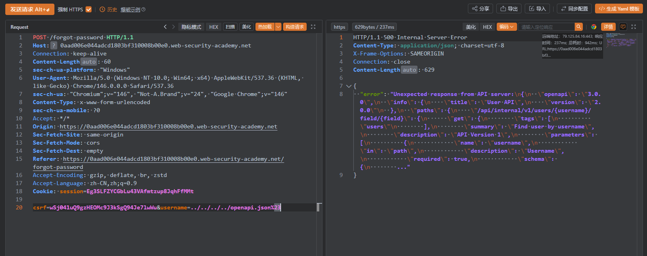Click the 发送请求 send button
The image size is (647, 256).
(30, 9)
